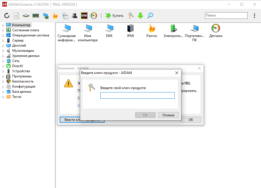The height and width of the screenshot is (188, 261).
Task: Open the network audit monitor icon
Action: (45, 16)
